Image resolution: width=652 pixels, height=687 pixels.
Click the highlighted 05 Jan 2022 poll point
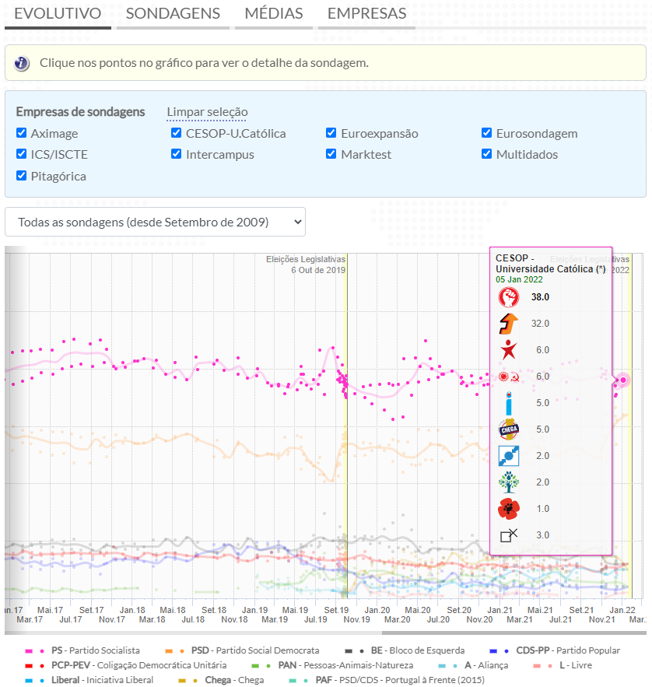[x=622, y=380]
